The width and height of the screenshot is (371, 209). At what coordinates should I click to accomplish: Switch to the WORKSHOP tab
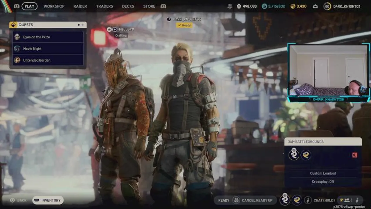point(54,6)
